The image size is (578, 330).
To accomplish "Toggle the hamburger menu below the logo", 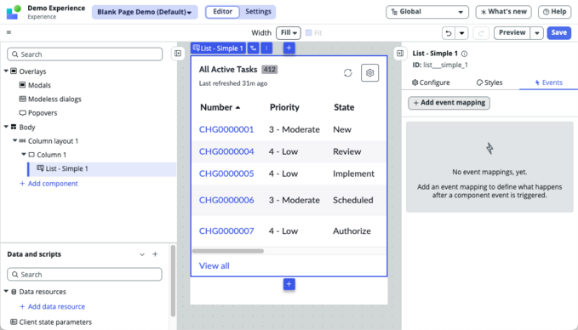I will 9,32.
